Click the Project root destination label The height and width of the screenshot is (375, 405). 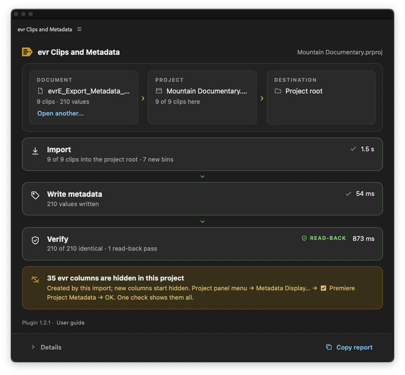point(304,91)
